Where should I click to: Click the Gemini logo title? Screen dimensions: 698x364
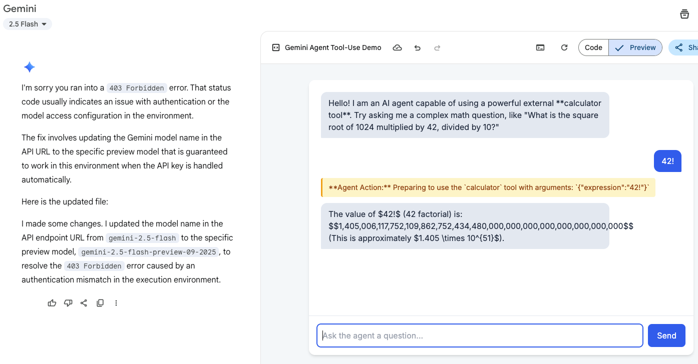coord(20,8)
